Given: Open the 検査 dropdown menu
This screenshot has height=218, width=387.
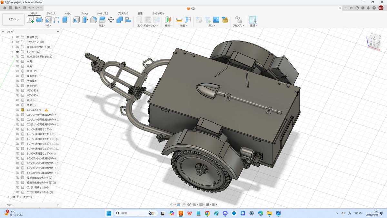Looking at the screenshot, I should point(184,25).
